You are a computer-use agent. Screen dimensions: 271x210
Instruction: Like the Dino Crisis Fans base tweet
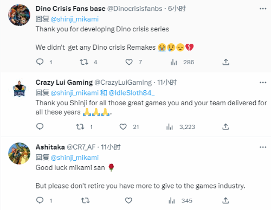(x=129, y=62)
